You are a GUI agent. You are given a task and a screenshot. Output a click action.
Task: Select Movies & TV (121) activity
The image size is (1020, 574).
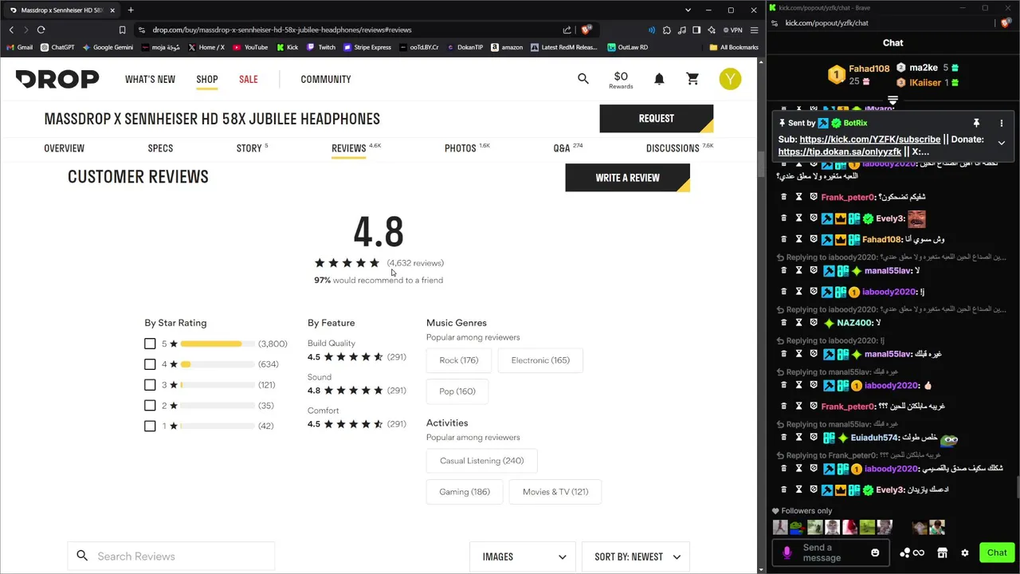click(x=555, y=492)
